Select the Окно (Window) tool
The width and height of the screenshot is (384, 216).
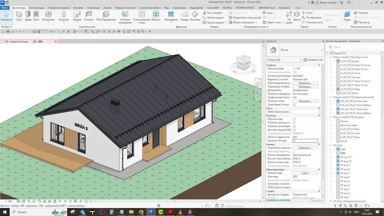click(x=36, y=16)
